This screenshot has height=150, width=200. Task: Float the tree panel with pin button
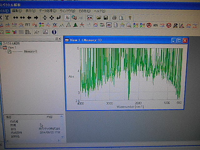pyautogui.click(x=57, y=38)
